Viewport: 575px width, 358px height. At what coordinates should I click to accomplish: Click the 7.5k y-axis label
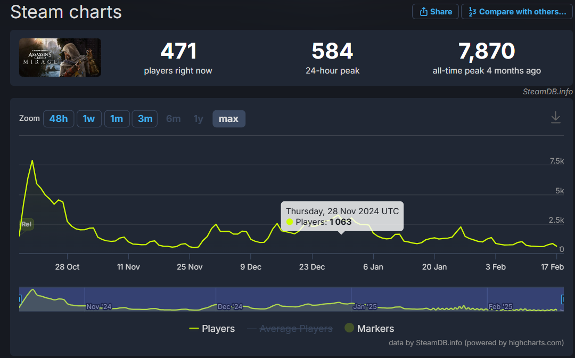[x=557, y=161]
